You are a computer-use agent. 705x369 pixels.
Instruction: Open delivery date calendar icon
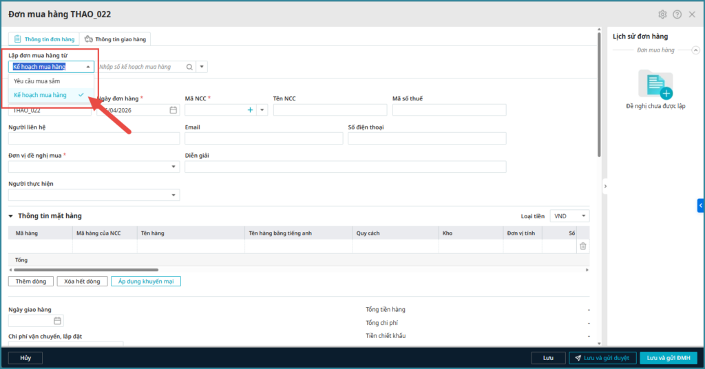pyautogui.click(x=58, y=321)
